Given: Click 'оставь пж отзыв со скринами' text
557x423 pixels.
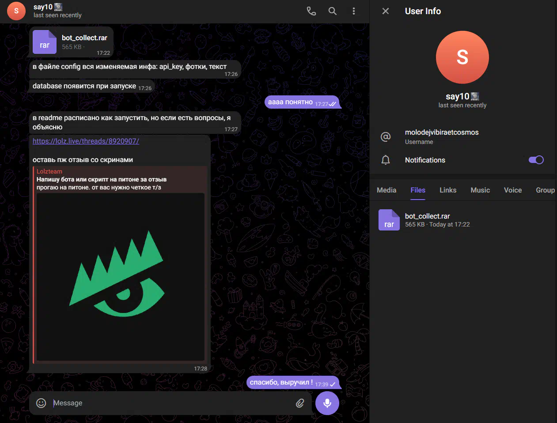Looking at the screenshot, I should 83,160.
